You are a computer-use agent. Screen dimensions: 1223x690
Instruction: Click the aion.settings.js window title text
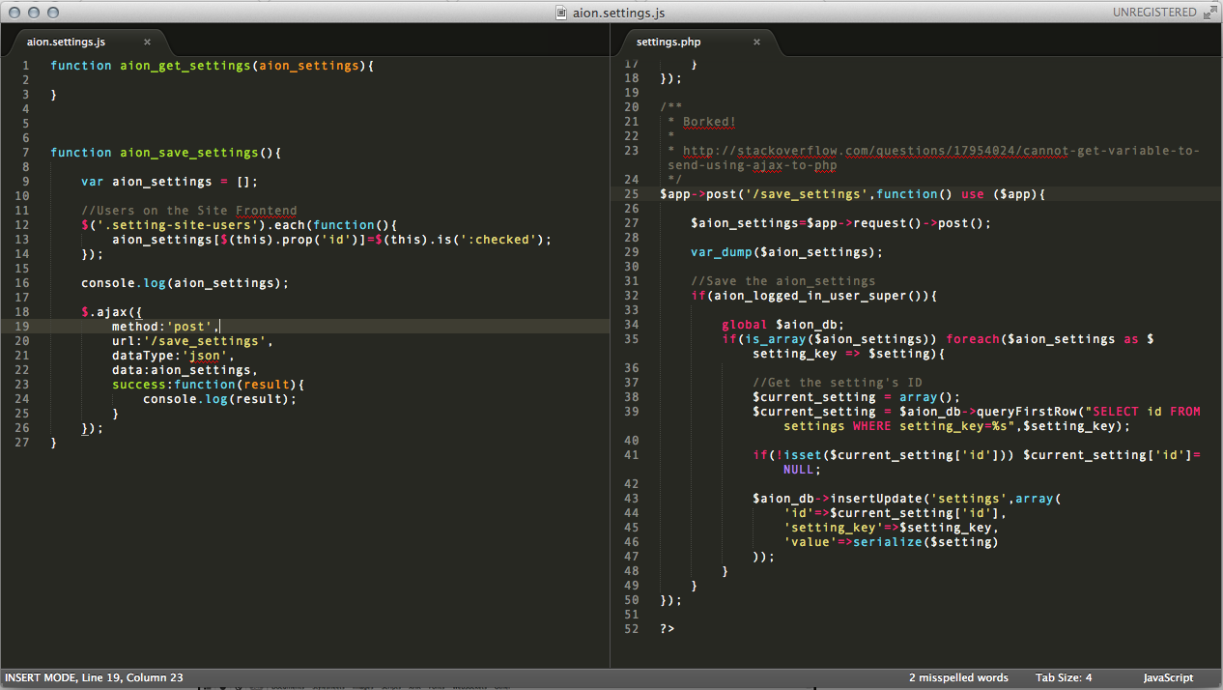pos(618,13)
